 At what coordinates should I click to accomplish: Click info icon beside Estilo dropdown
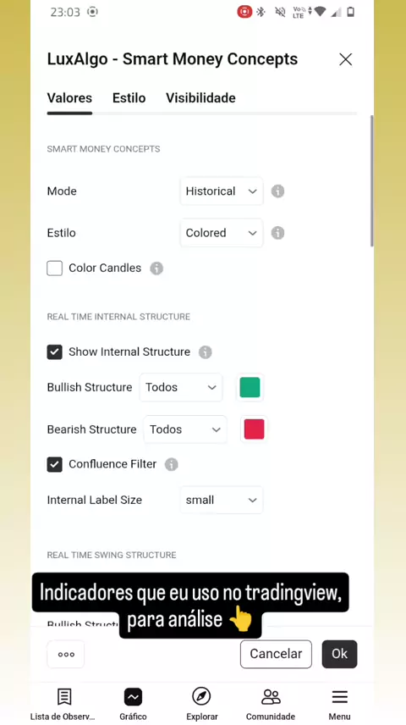pos(277,233)
